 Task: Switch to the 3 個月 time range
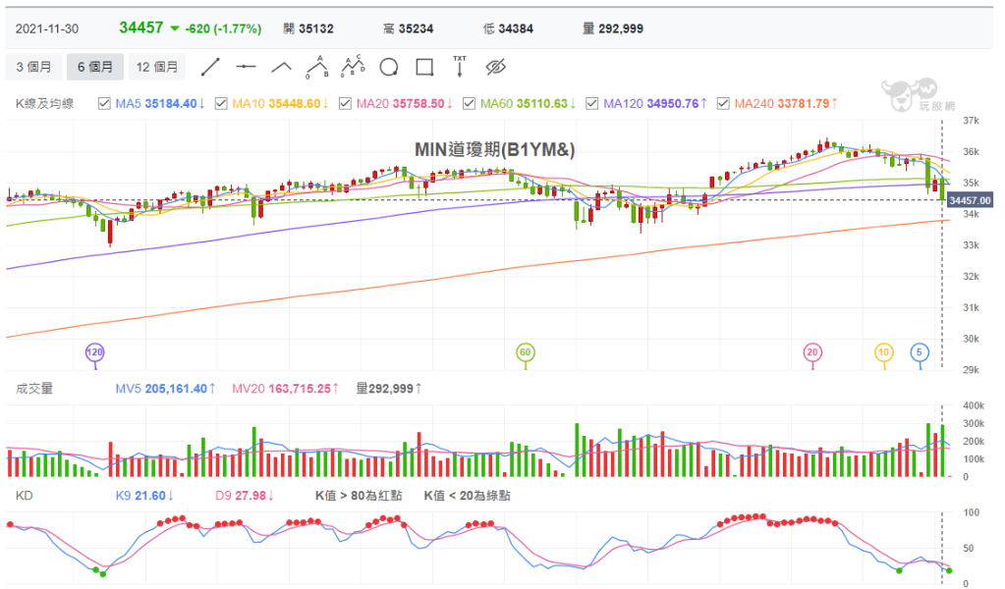[x=33, y=68]
